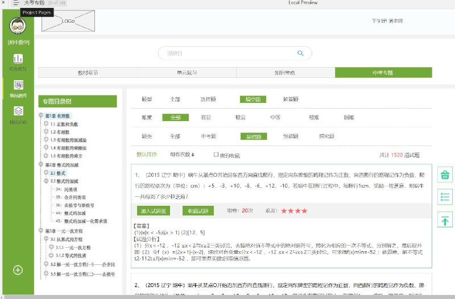Viewport: 455px width, 299px height.
Task: Switch to 单元复习 tab
Action: tap(187, 73)
